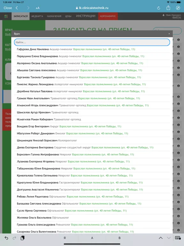This screenshot has width=184, height=246.
Task: Tap the clipboard paste icon
Action: (x=22, y=238)
